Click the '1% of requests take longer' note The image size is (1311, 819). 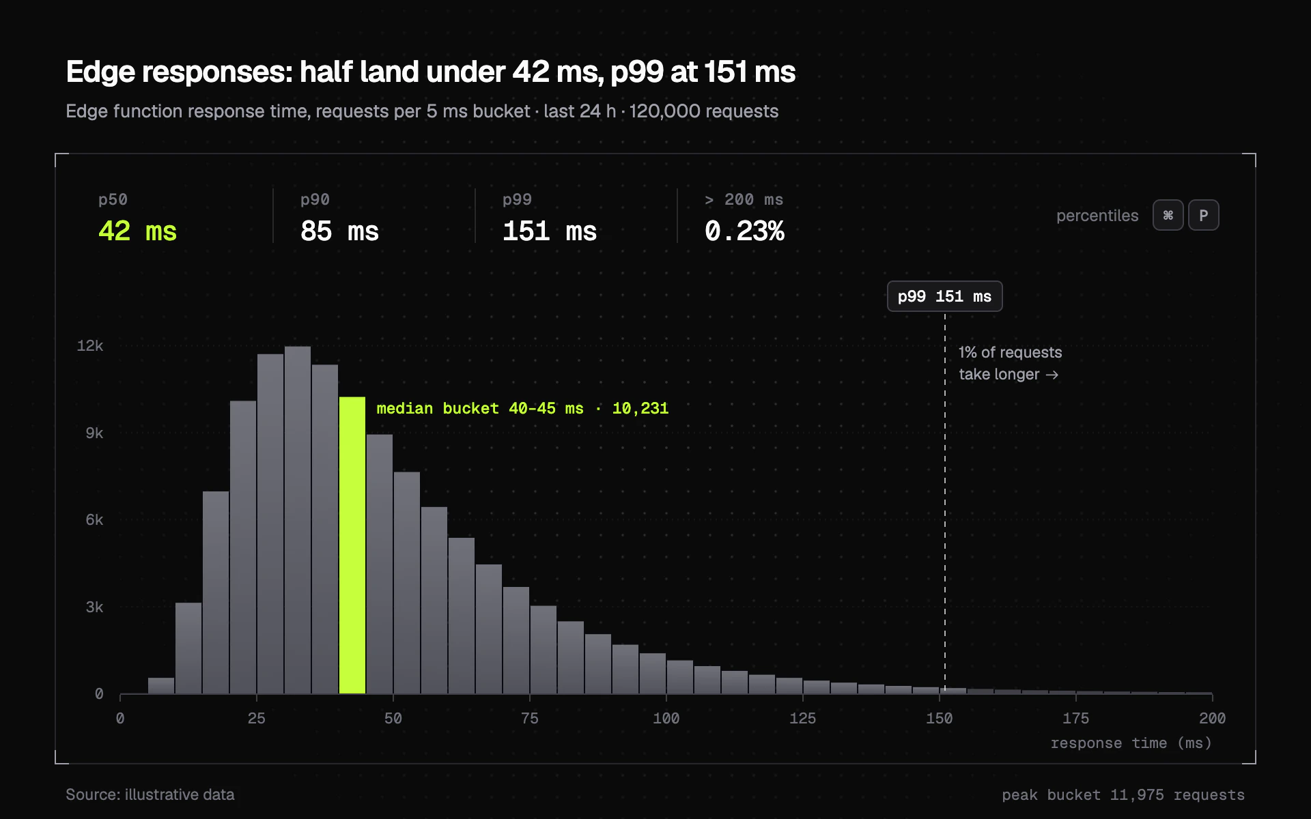coord(1011,363)
